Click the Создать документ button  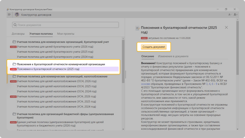click(154, 47)
